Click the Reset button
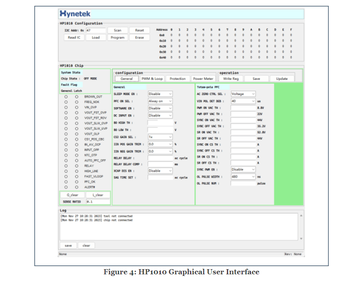The image size is (350, 285). pyautogui.click(x=139, y=30)
